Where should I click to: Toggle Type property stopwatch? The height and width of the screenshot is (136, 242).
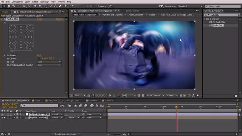8,62
